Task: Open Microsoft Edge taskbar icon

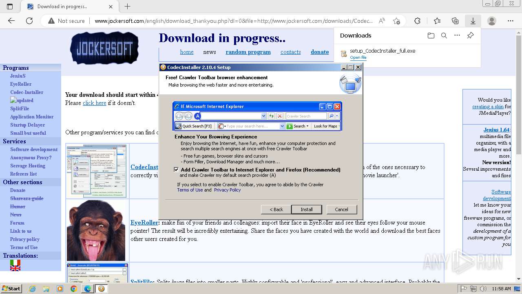Action: [87, 289]
